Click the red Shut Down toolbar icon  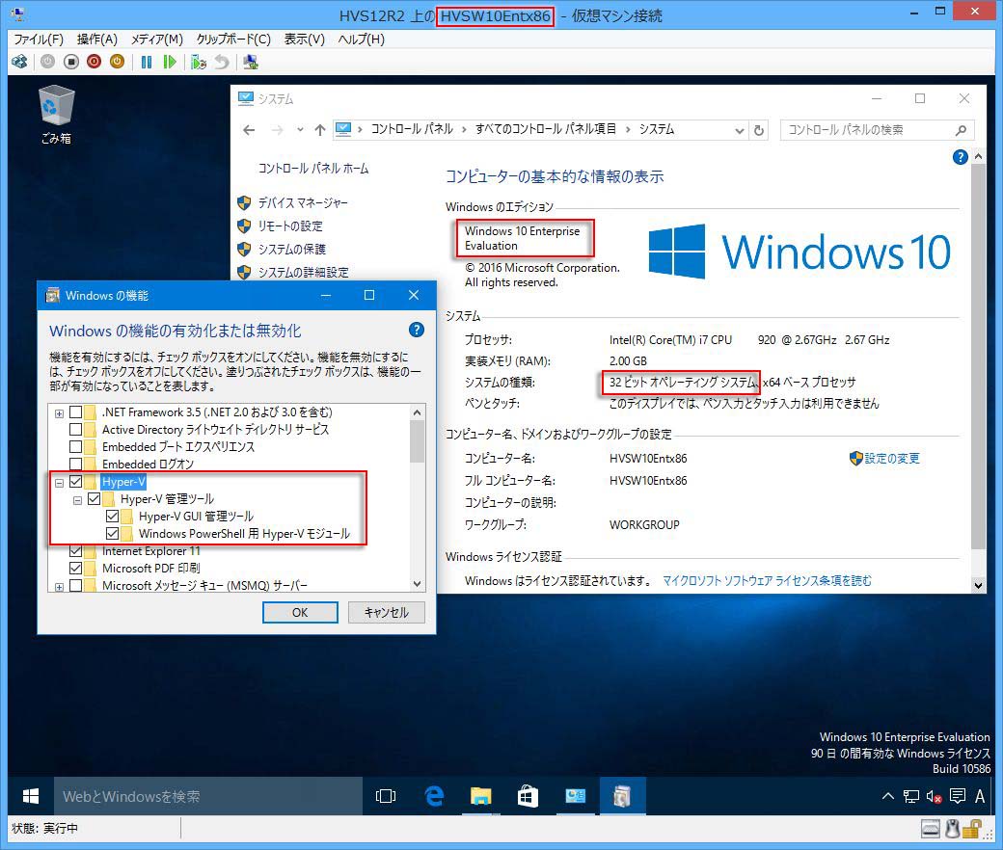tap(95, 62)
